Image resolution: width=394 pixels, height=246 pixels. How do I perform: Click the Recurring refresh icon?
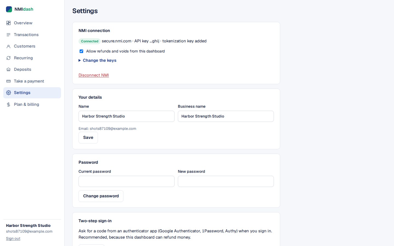[8, 58]
